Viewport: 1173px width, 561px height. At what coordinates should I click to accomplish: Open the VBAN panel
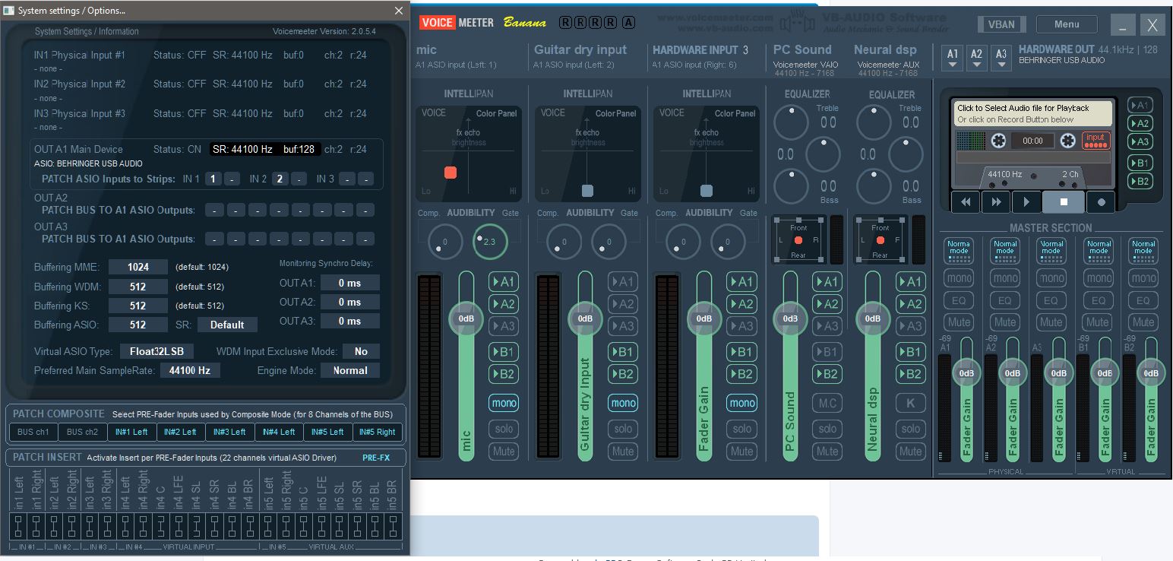tap(1001, 24)
